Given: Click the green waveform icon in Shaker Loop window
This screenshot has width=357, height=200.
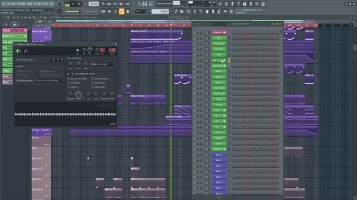Looking at the screenshot, I should point(17,51).
